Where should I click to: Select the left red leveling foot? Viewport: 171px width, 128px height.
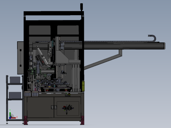coord(26,120)
